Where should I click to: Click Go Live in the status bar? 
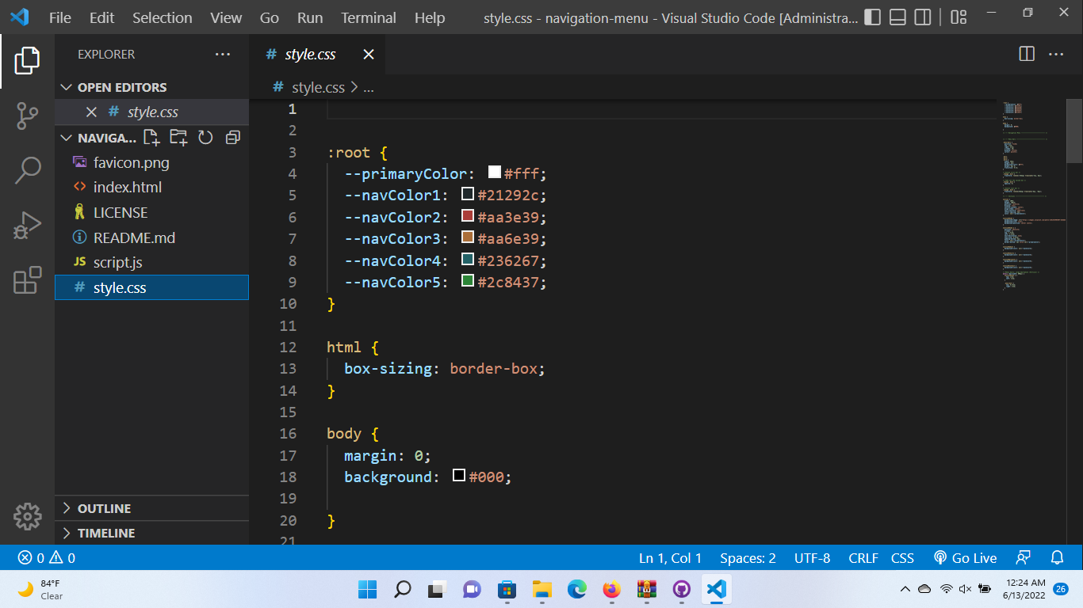tap(965, 557)
